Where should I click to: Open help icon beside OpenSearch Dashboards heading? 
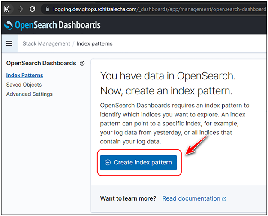[x=82, y=63]
